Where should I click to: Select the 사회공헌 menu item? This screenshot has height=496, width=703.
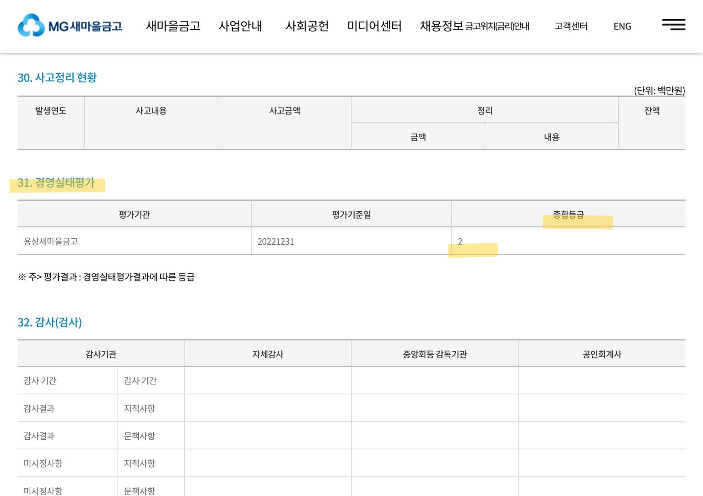[307, 27]
